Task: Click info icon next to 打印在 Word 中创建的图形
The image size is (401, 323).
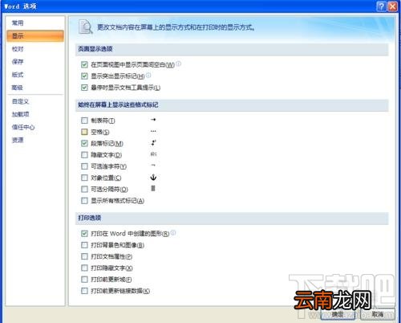Action: pos(173,232)
